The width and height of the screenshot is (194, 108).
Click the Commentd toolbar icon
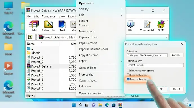click(147, 26)
